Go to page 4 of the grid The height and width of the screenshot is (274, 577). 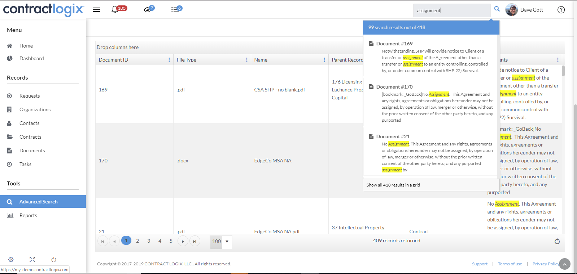pyautogui.click(x=160, y=241)
